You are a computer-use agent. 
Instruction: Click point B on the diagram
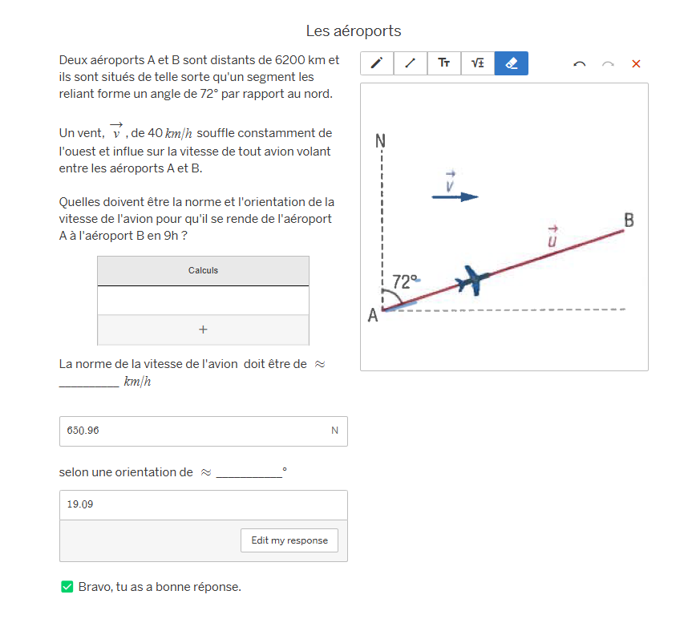point(629,220)
